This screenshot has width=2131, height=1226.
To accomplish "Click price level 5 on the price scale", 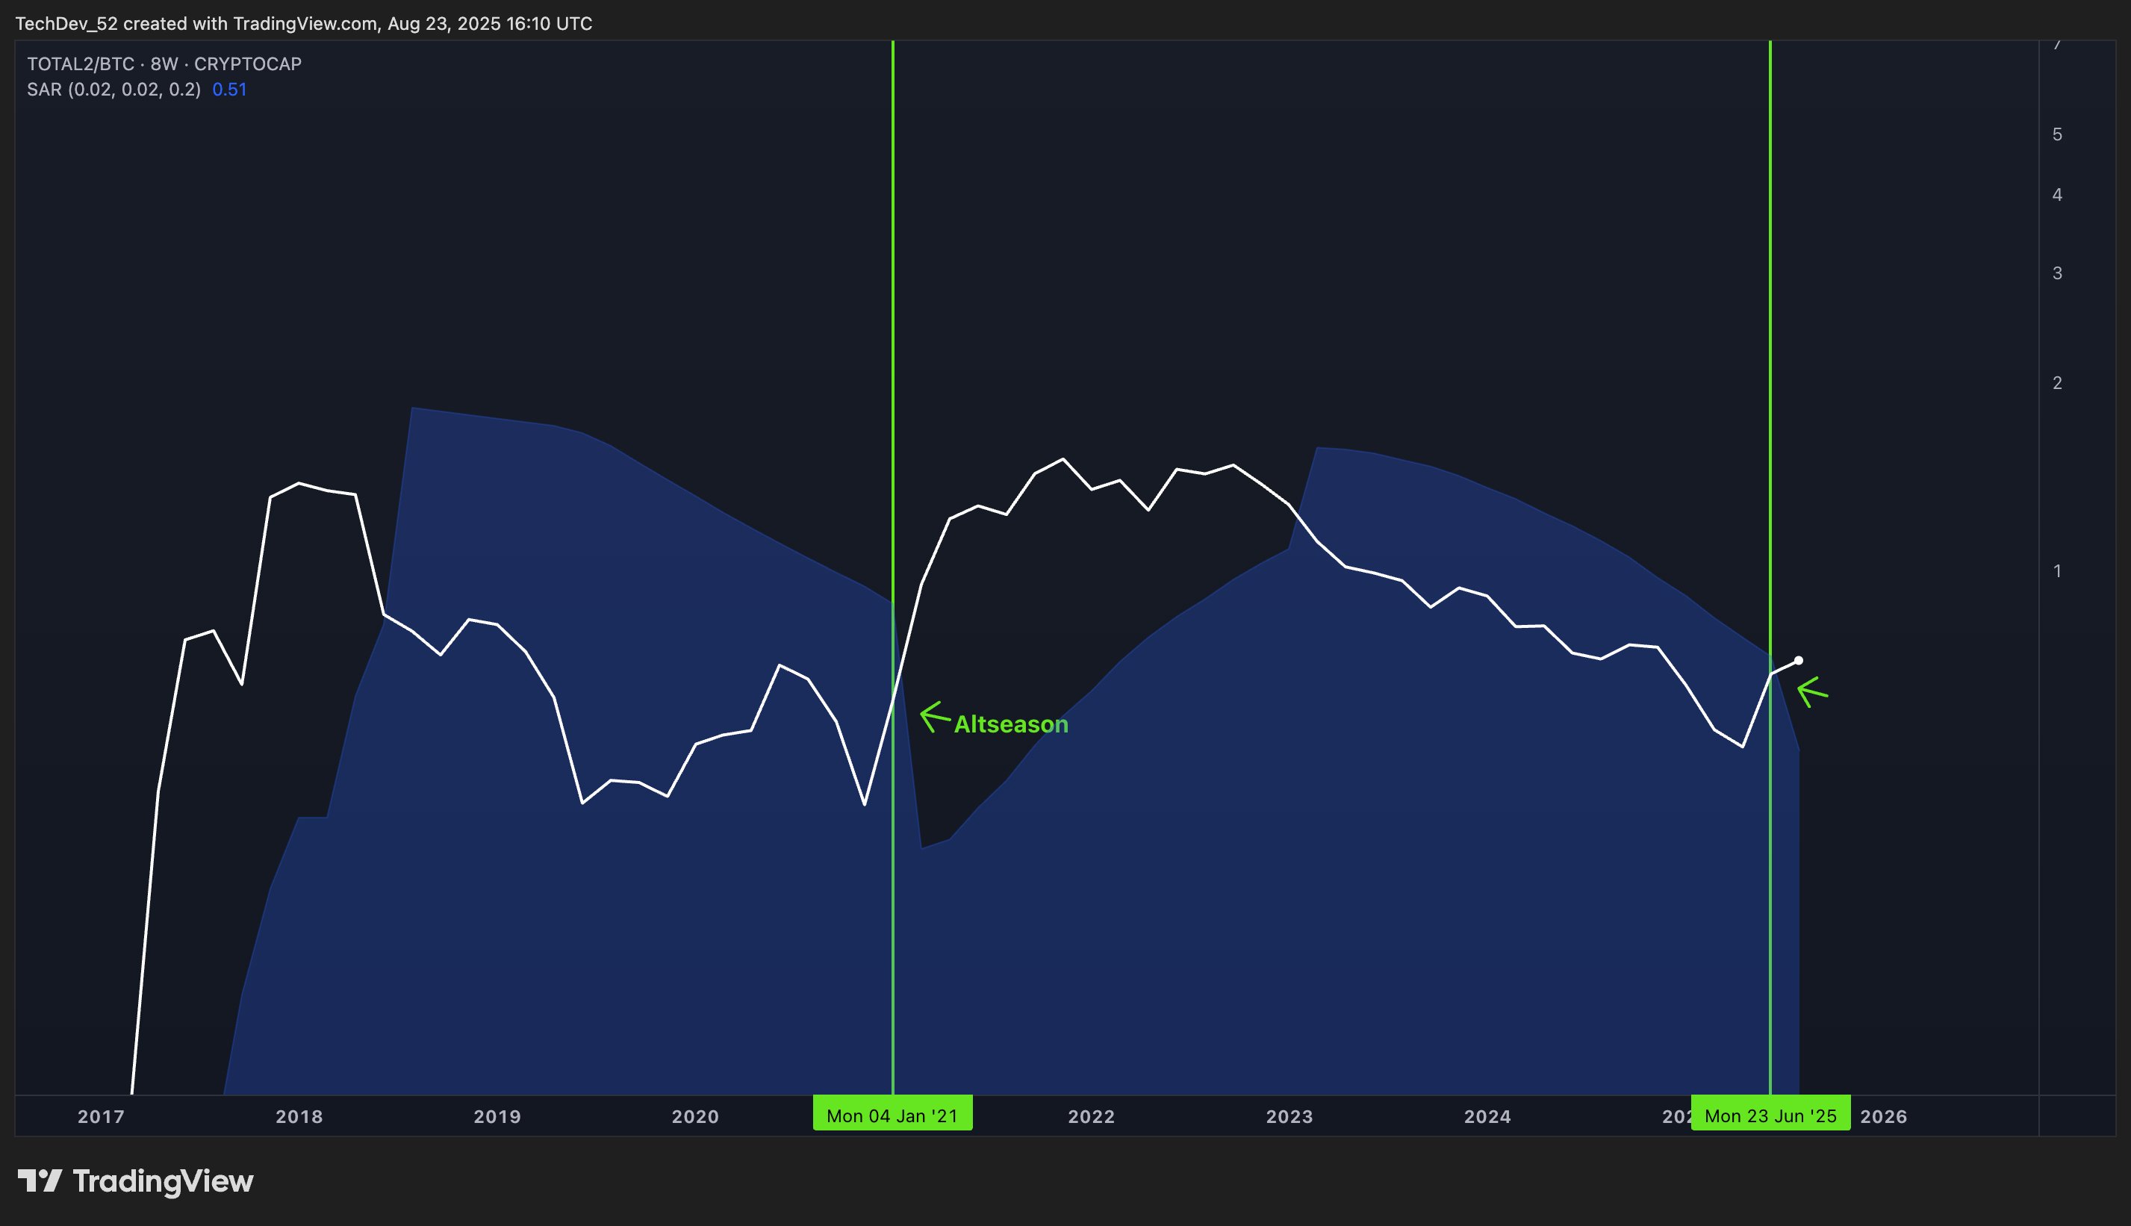I will click(2057, 134).
